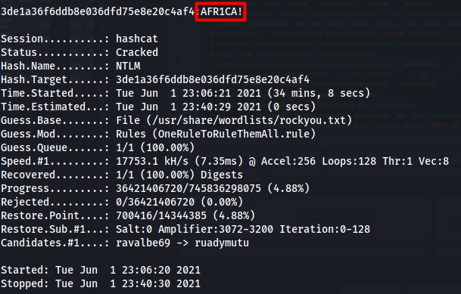Click the candidate word ruadymutu
This screenshot has width=461, height=294.
coord(222,243)
